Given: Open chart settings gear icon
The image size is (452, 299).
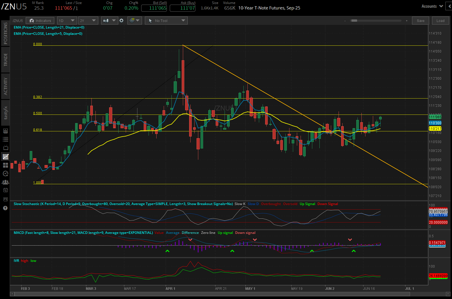Looking at the screenshot, I should (121, 21).
